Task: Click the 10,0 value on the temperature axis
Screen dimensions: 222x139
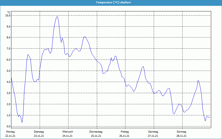Action: pyautogui.click(x=8, y=16)
